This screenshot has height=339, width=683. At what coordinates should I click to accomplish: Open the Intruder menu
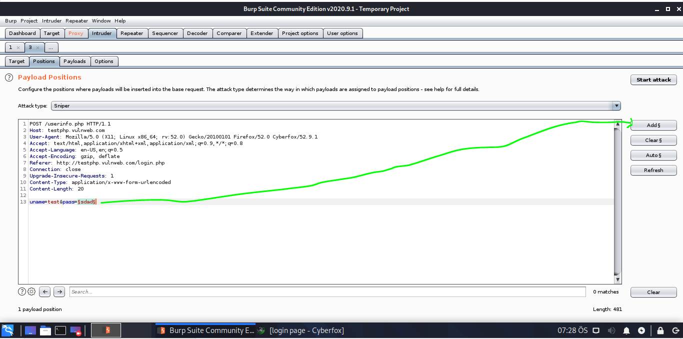tap(51, 20)
